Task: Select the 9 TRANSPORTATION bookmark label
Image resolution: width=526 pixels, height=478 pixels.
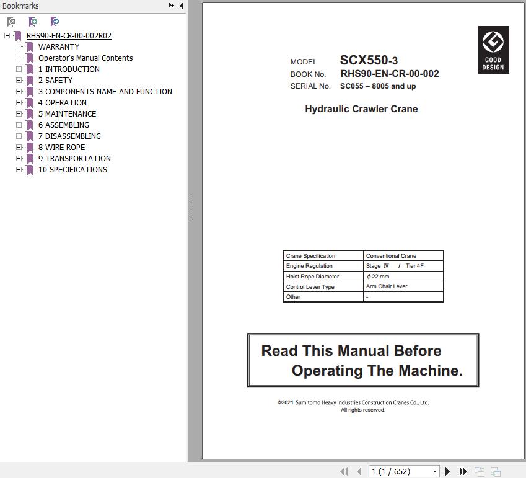Action: click(74, 158)
